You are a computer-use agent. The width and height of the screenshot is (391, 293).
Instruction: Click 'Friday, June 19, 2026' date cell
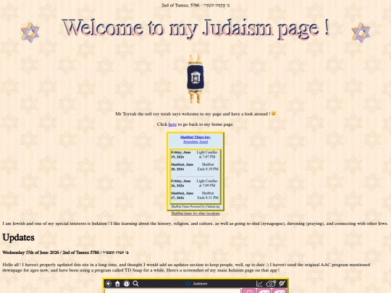181,155
